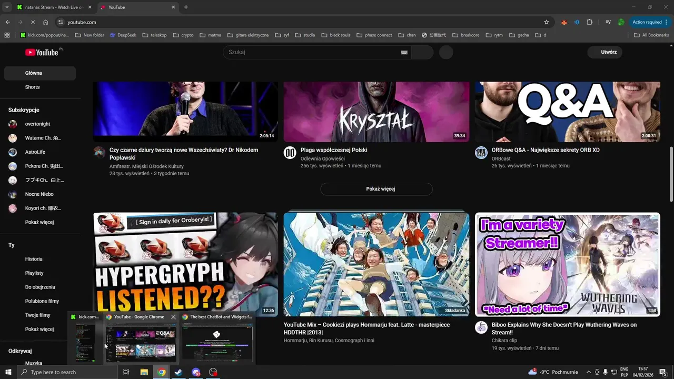Click the site info icon beside youtube.com

pyautogui.click(x=61, y=22)
